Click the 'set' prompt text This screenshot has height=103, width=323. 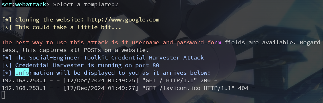7,4
